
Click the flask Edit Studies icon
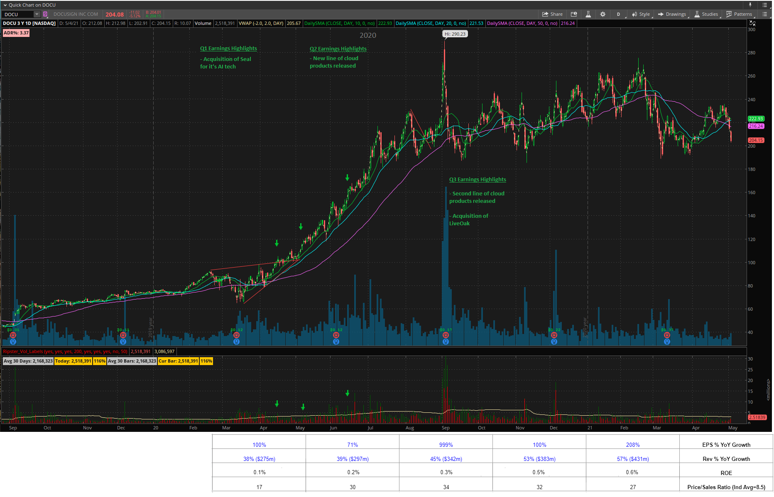(588, 14)
